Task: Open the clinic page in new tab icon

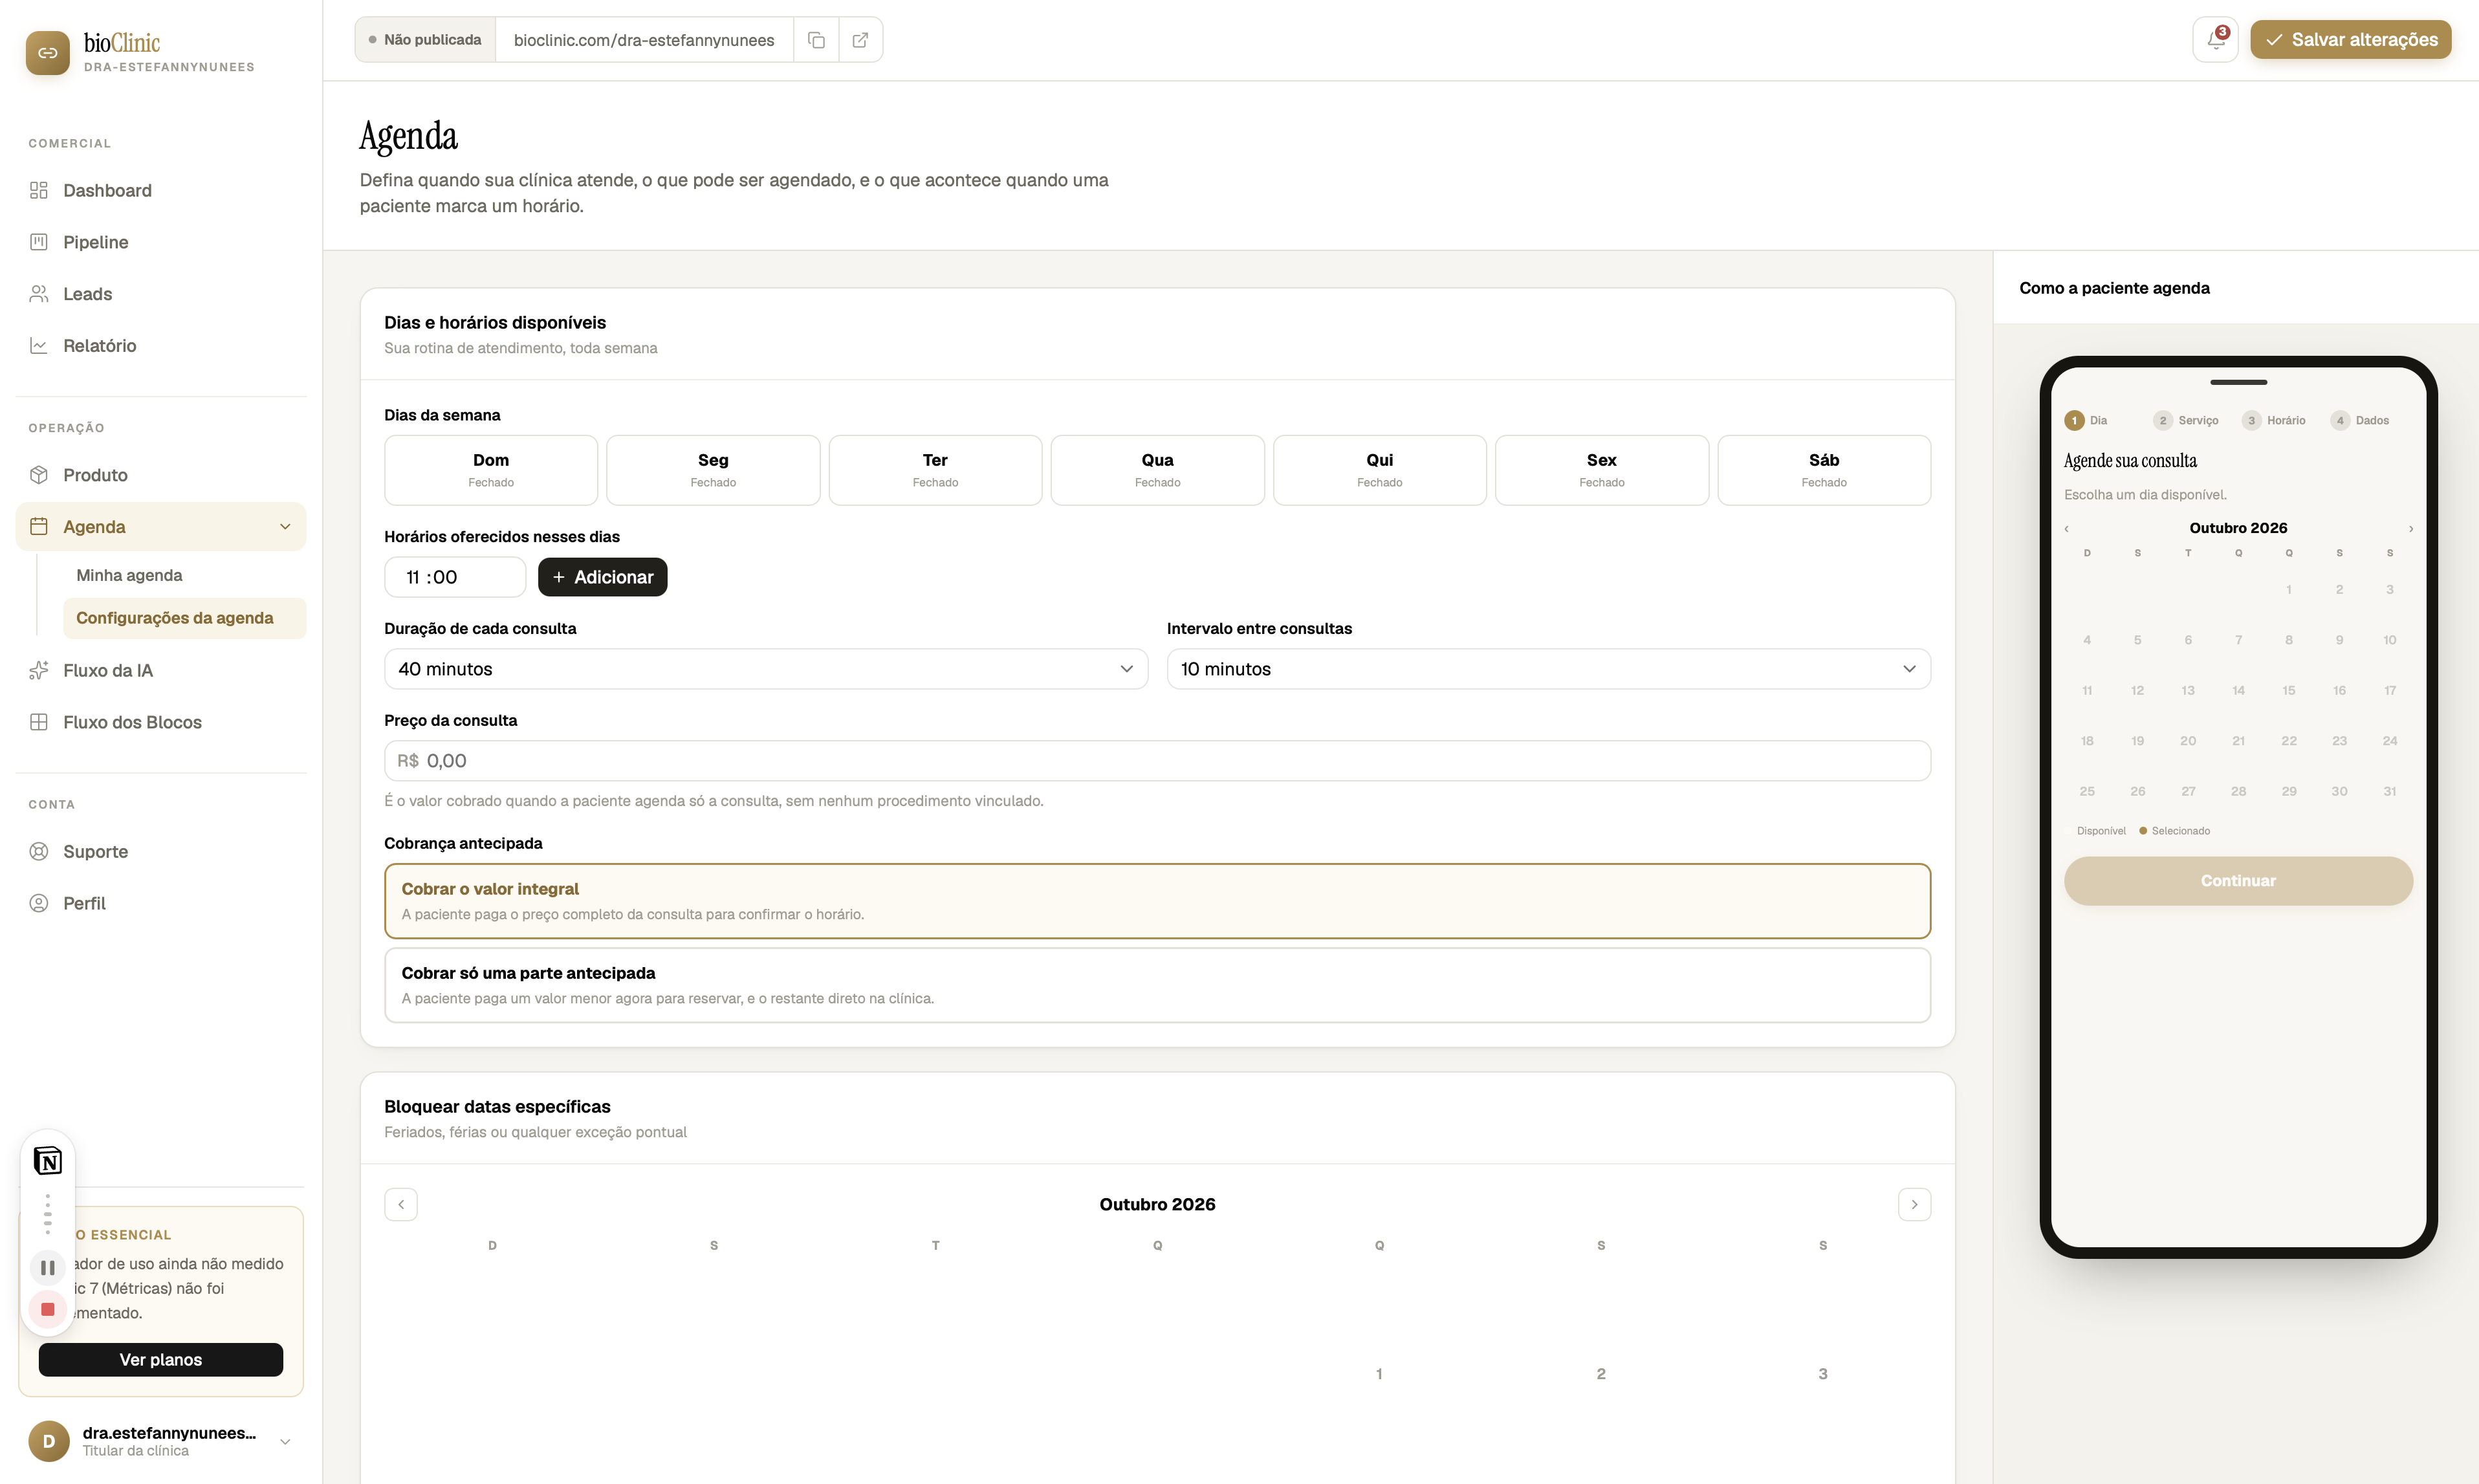Action: pyautogui.click(x=860, y=40)
